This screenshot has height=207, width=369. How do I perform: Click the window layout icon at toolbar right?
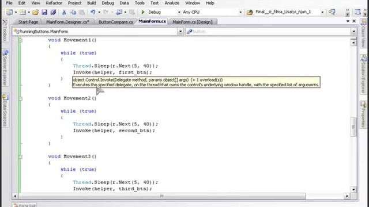point(357,12)
